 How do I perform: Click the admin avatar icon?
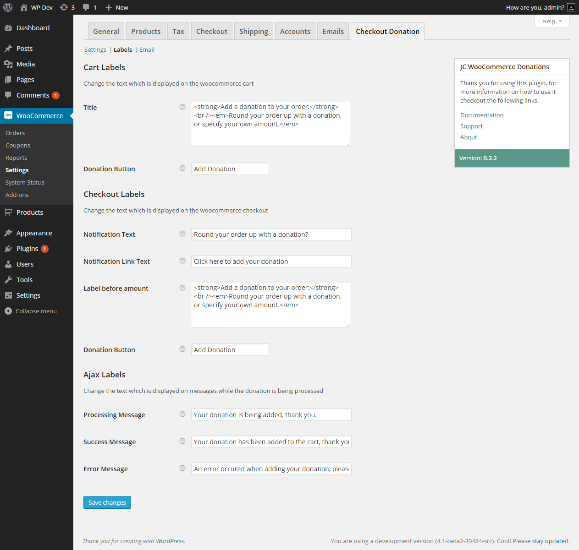571,7
